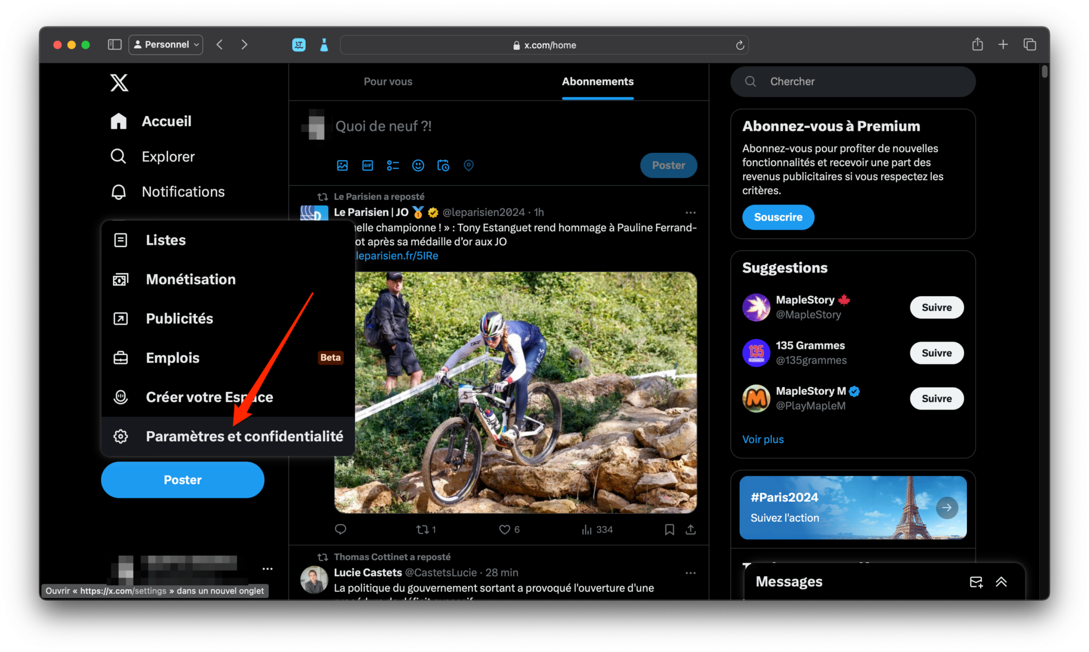Open Paramètres et confidentialité menu item
Viewport: 1089px width, 652px height.
pyautogui.click(x=244, y=436)
